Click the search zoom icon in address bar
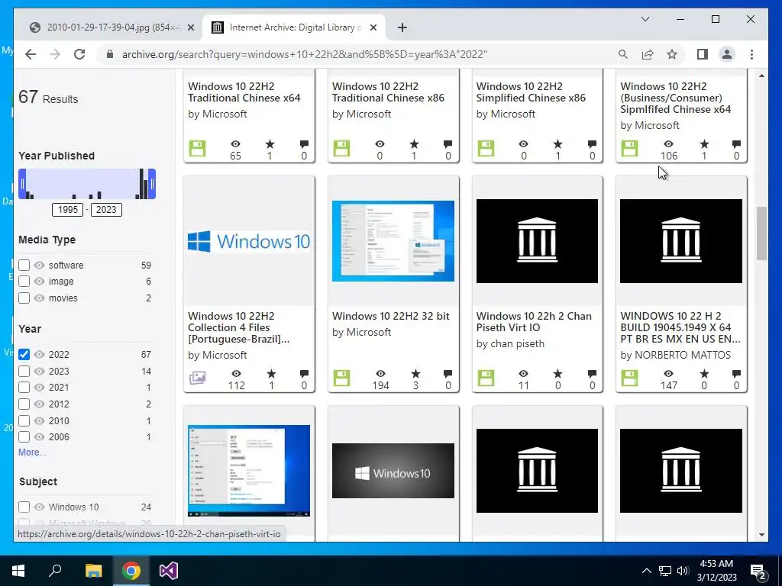Viewport: 782px width, 586px height. click(x=623, y=54)
